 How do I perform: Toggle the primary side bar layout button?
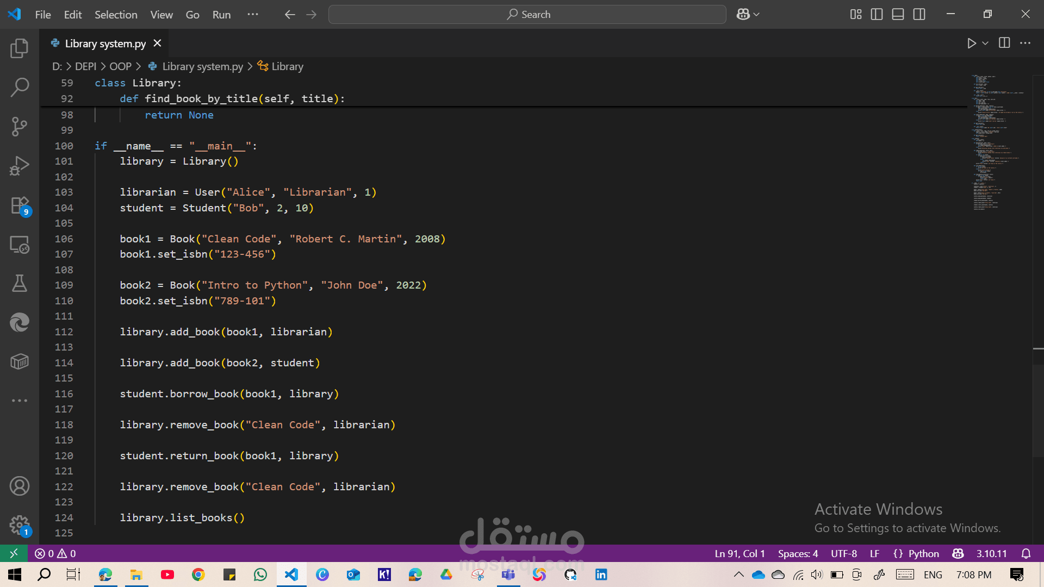click(877, 15)
